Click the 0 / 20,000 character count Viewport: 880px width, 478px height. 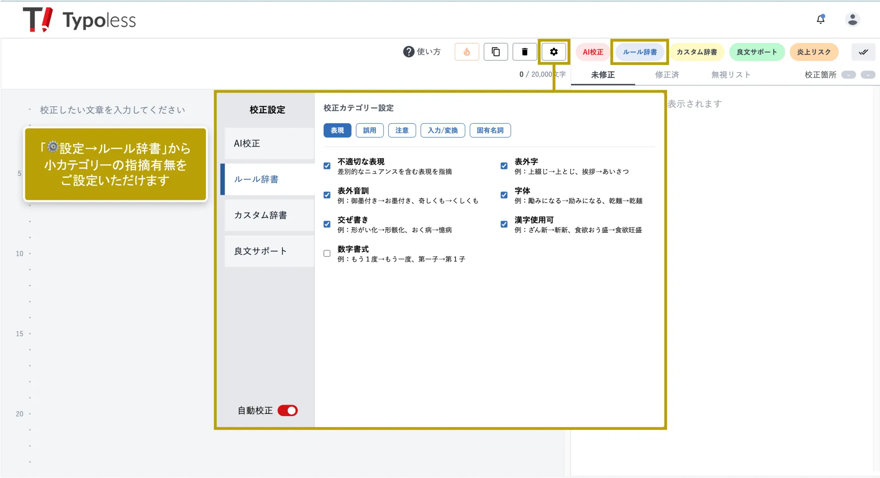coord(543,74)
